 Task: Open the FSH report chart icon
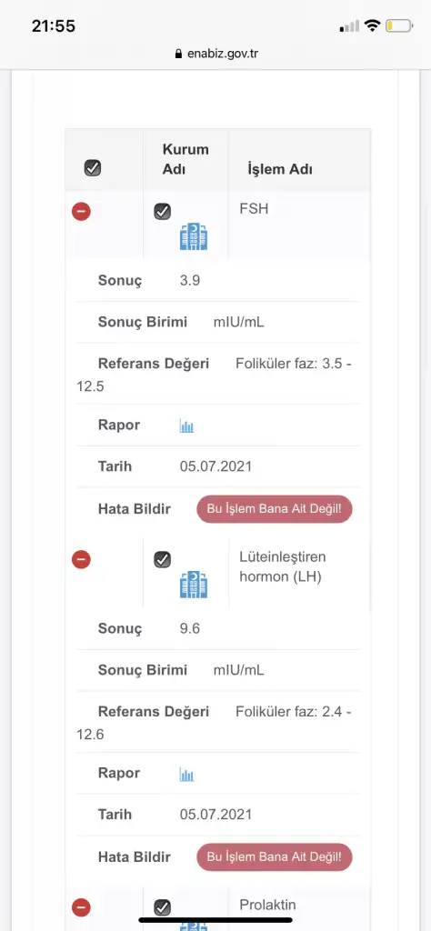tap(187, 425)
